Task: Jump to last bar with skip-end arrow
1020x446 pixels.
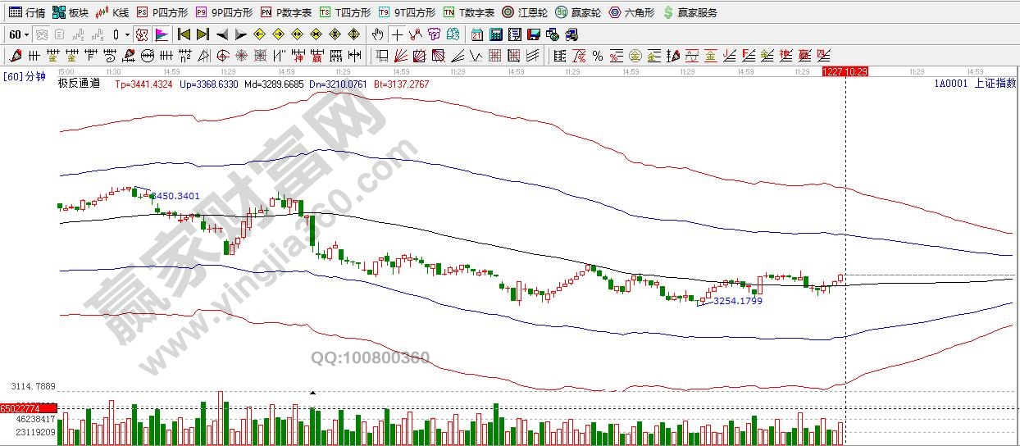Action: 203,34
